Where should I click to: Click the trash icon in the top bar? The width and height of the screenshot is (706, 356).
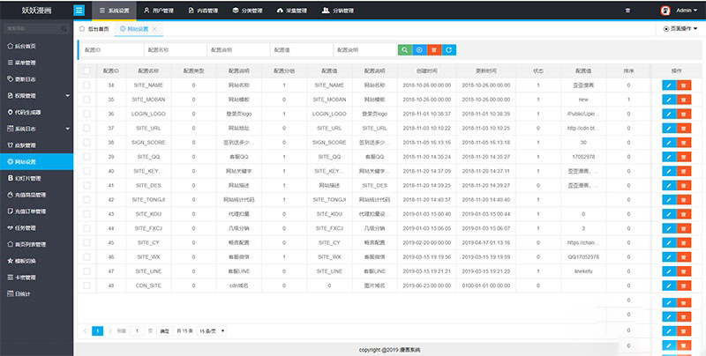[627, 11]
